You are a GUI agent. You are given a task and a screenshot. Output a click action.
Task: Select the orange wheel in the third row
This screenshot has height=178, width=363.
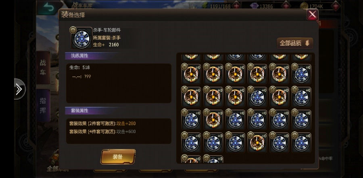[213, 119]
